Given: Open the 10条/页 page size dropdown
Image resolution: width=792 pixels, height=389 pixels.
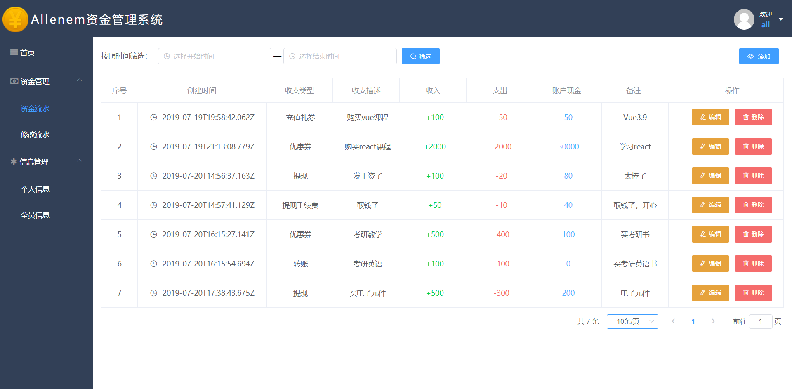Looking at the screenshot, I should click(632, 321).
